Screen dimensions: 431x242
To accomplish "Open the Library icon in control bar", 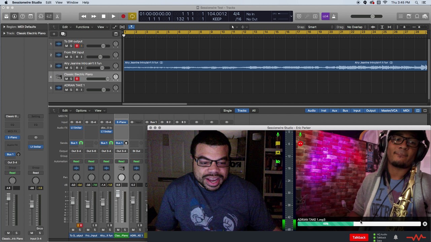I will coord(6,16).
